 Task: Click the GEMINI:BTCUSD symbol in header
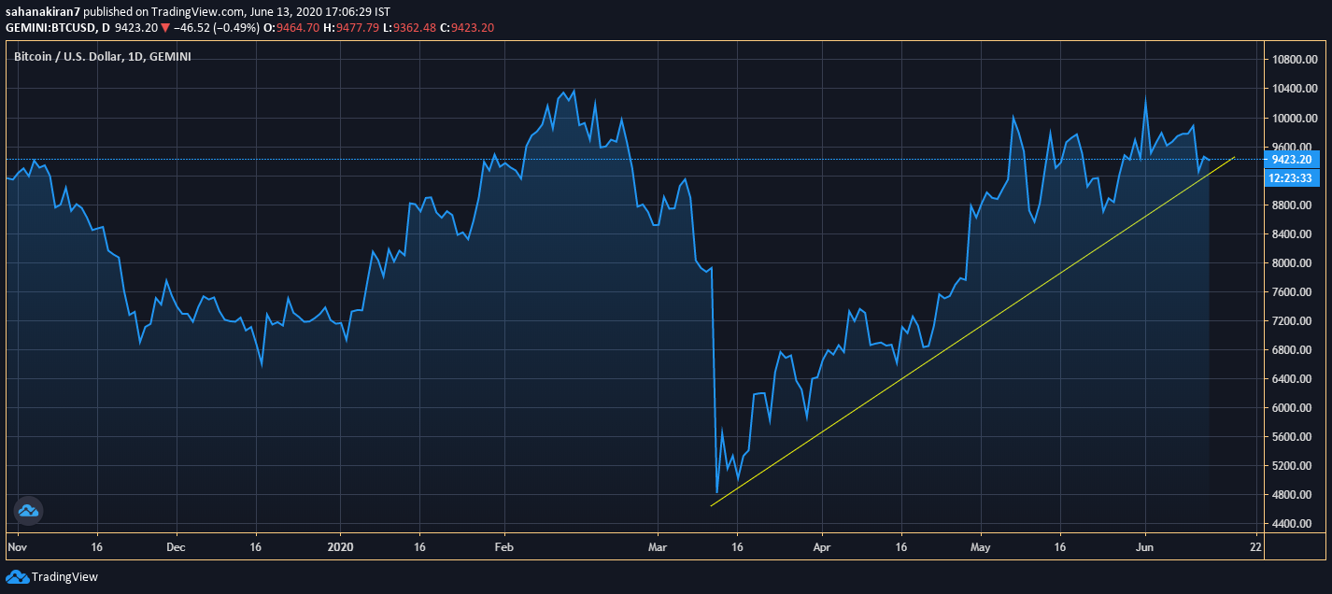(x=51, y=28)
